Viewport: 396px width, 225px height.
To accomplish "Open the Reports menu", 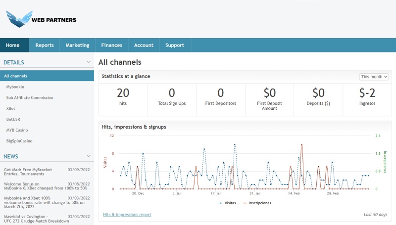I will 45,45.
